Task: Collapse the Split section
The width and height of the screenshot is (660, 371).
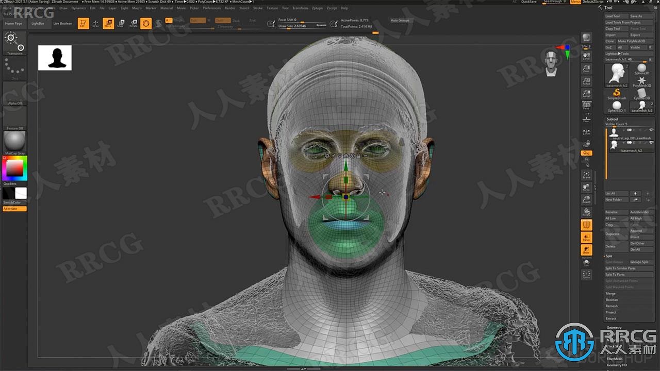Action: tap(609, 256)
